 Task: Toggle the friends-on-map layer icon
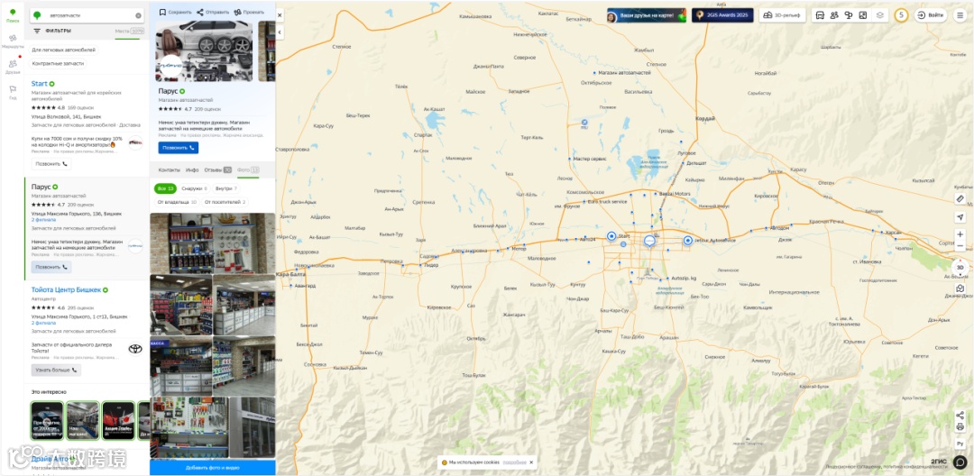(834, 15)
